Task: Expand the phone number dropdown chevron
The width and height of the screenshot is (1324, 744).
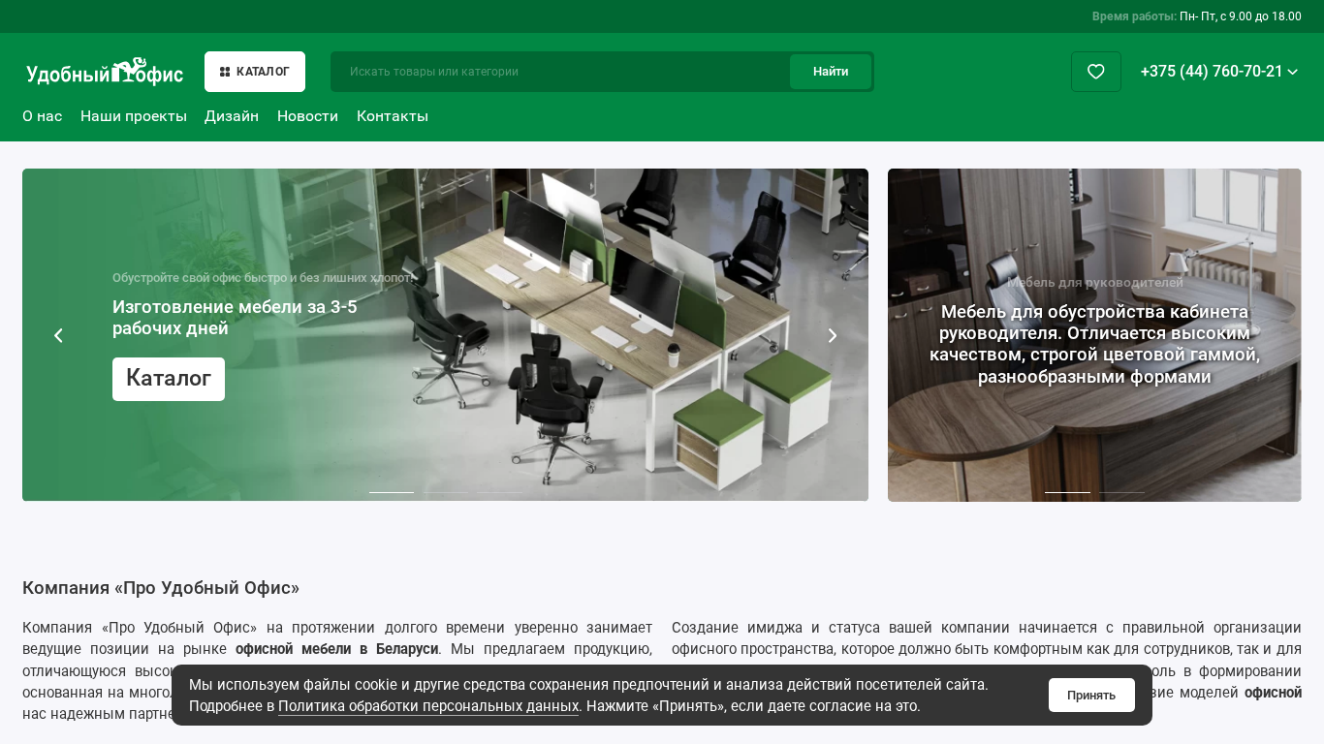Action: pyautogui.click(x=1293, y=72)
